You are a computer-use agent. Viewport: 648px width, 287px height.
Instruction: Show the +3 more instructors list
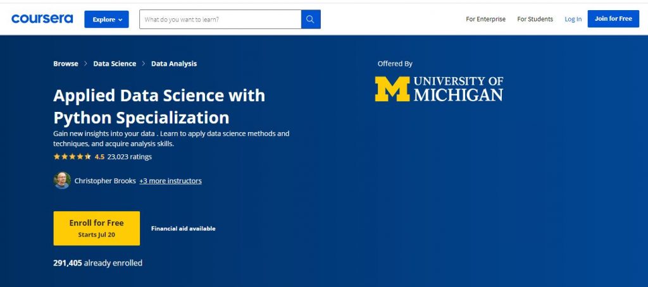pyautogui.click(x=170, y=181)
